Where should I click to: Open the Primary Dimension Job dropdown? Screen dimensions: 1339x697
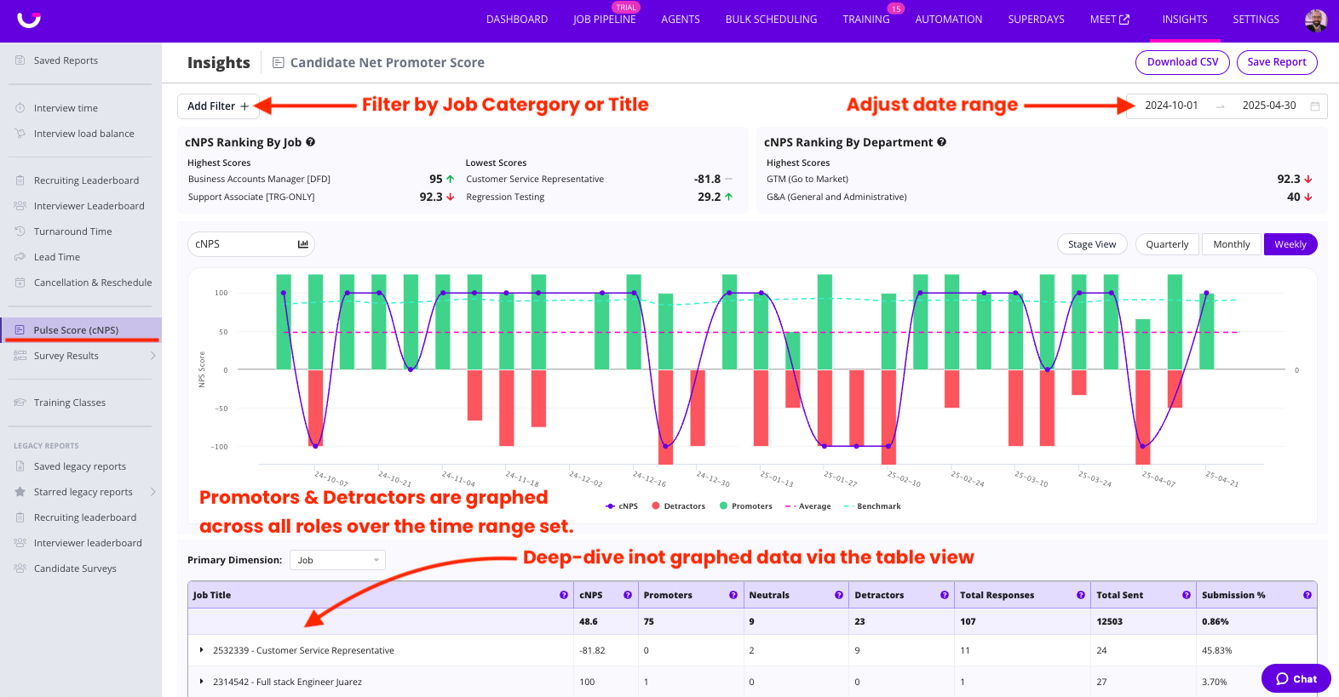pos(337,560)
